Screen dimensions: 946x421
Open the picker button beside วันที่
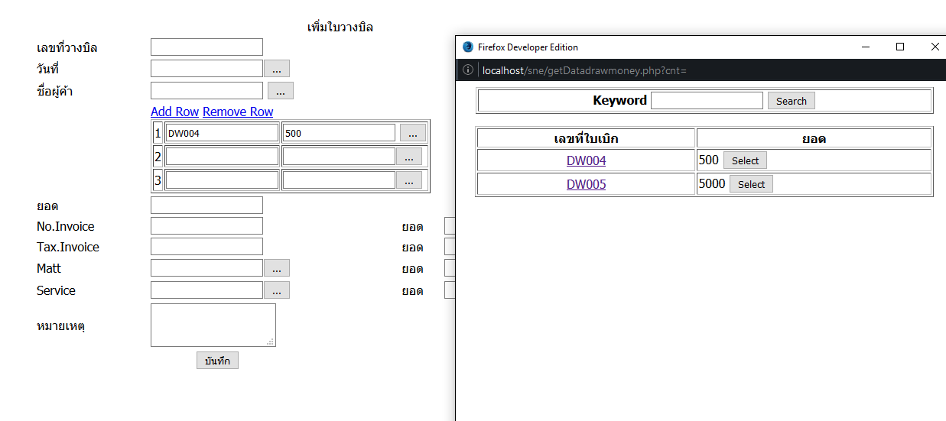(277, 69)
